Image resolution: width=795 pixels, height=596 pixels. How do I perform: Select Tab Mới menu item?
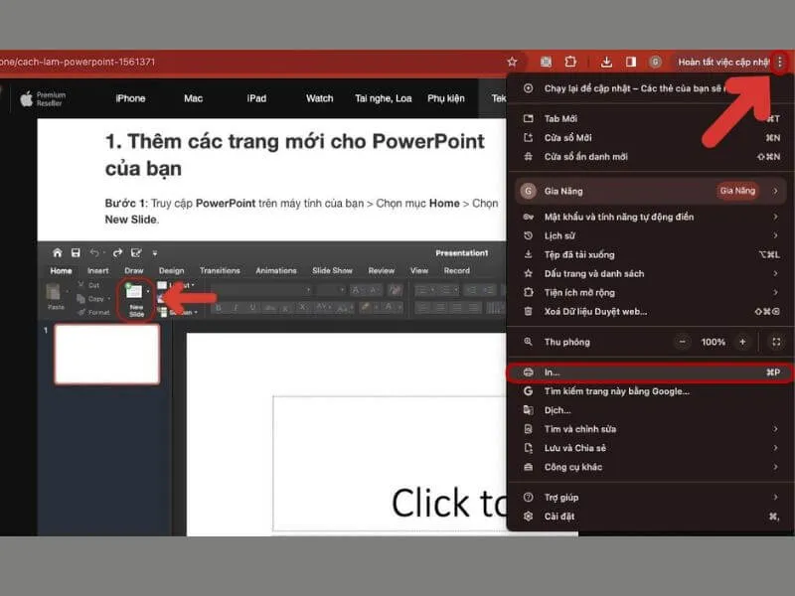pyautogui.click(x=651, y=118)
